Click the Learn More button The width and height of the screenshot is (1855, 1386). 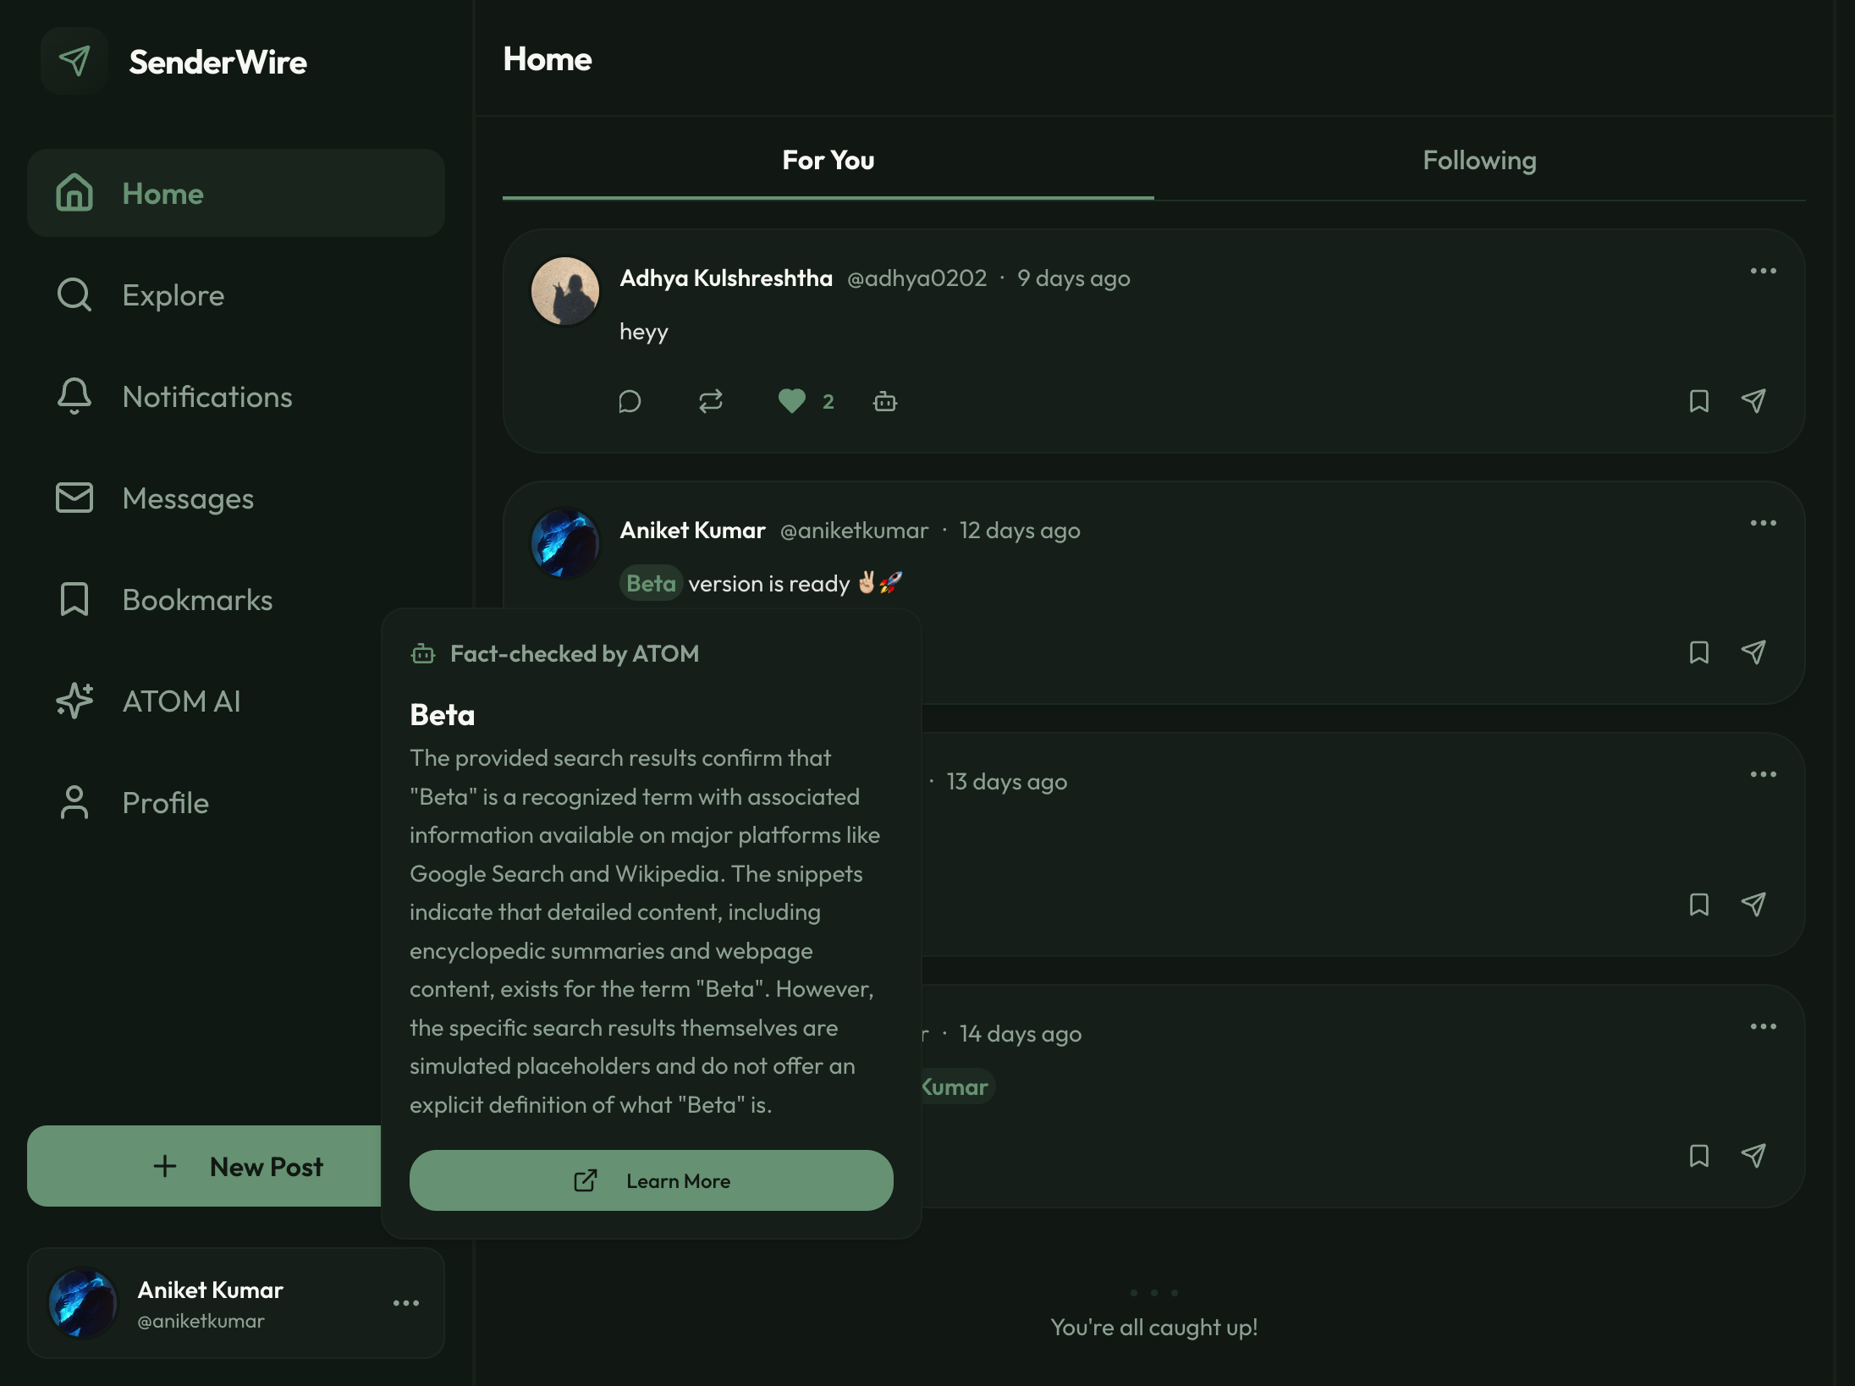pos(652,1180)
